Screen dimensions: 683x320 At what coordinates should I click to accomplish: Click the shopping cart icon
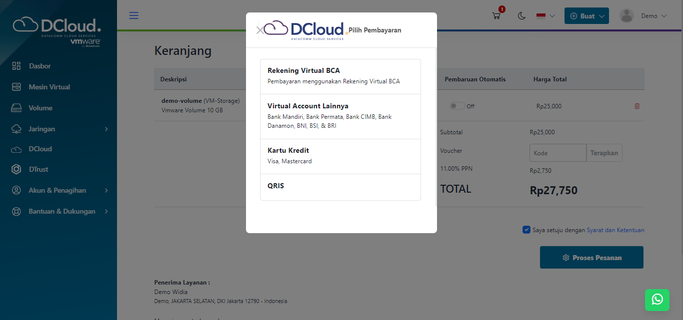496,16
